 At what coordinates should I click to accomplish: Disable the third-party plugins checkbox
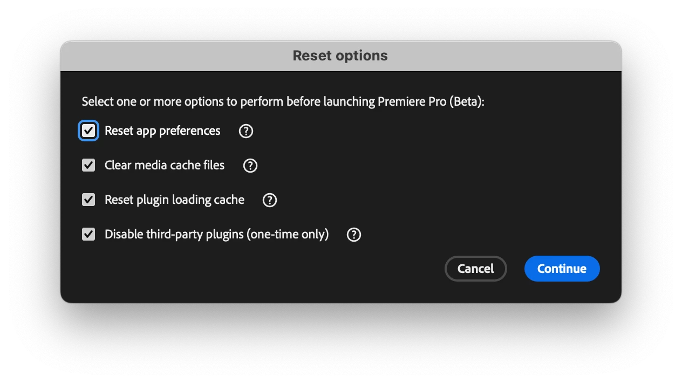[x=88, y=234]
